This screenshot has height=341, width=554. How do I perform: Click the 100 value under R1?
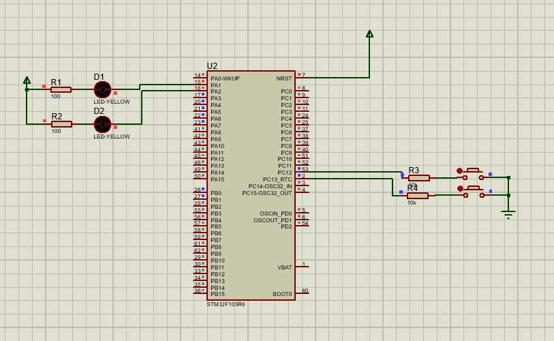55,97
